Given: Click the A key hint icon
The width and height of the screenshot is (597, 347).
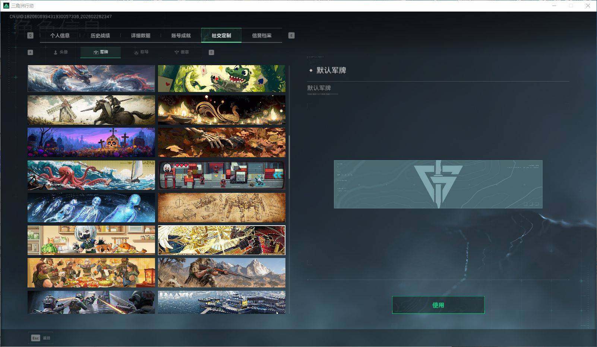Looking at the screenshot, I should (x=31, y=52).
